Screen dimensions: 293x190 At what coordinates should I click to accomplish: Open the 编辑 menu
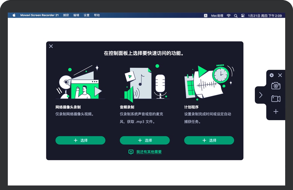point(77,15)
